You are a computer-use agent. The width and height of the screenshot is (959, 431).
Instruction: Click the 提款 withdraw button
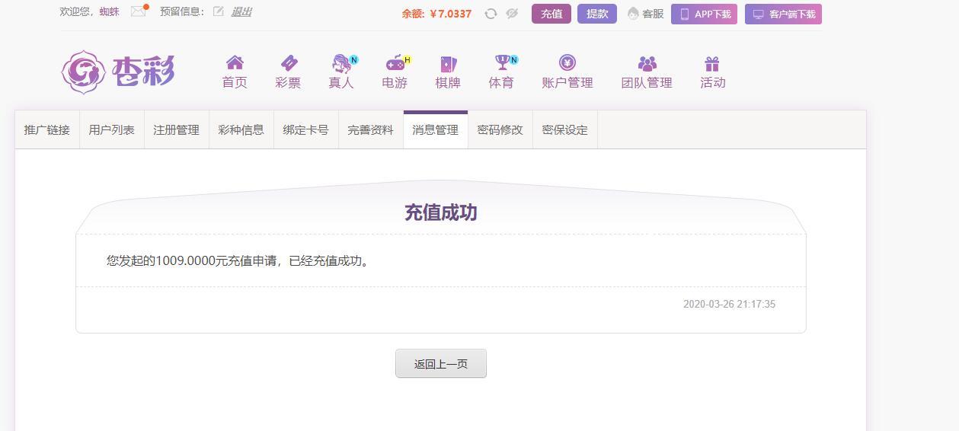[x=597, y=14]
